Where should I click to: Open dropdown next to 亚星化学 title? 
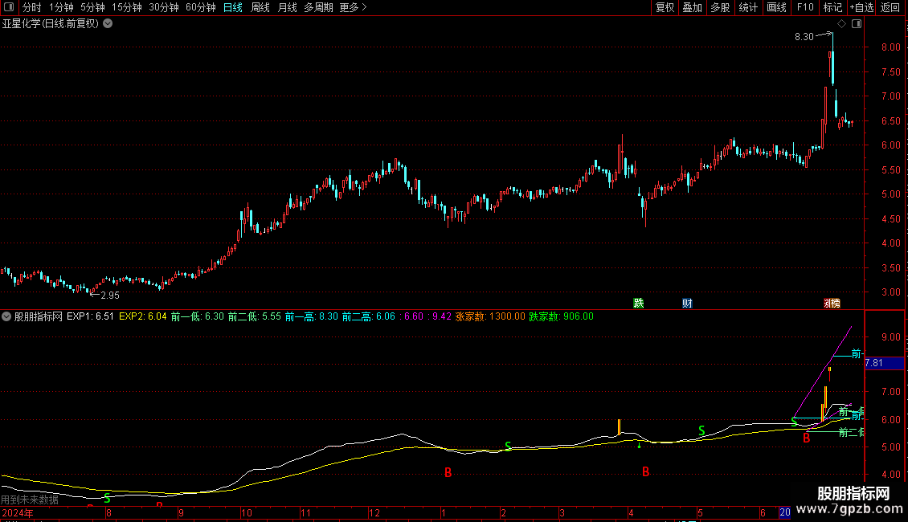(x=108, y=24)
